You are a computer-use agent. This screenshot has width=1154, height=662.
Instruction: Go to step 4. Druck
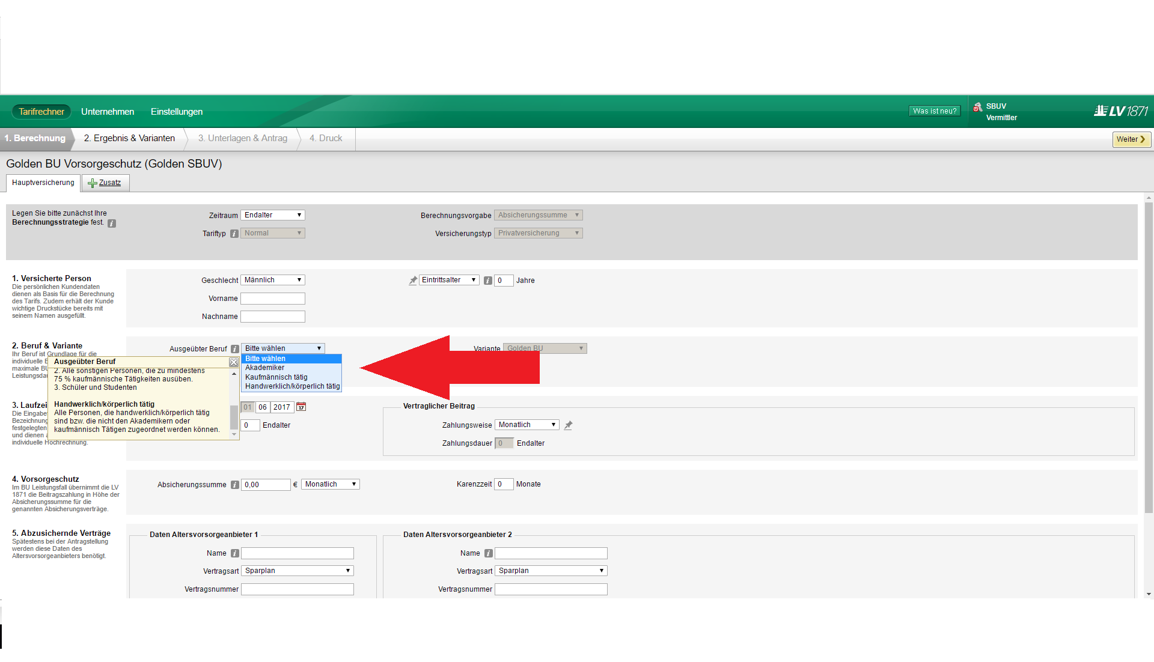pos(326,139)
